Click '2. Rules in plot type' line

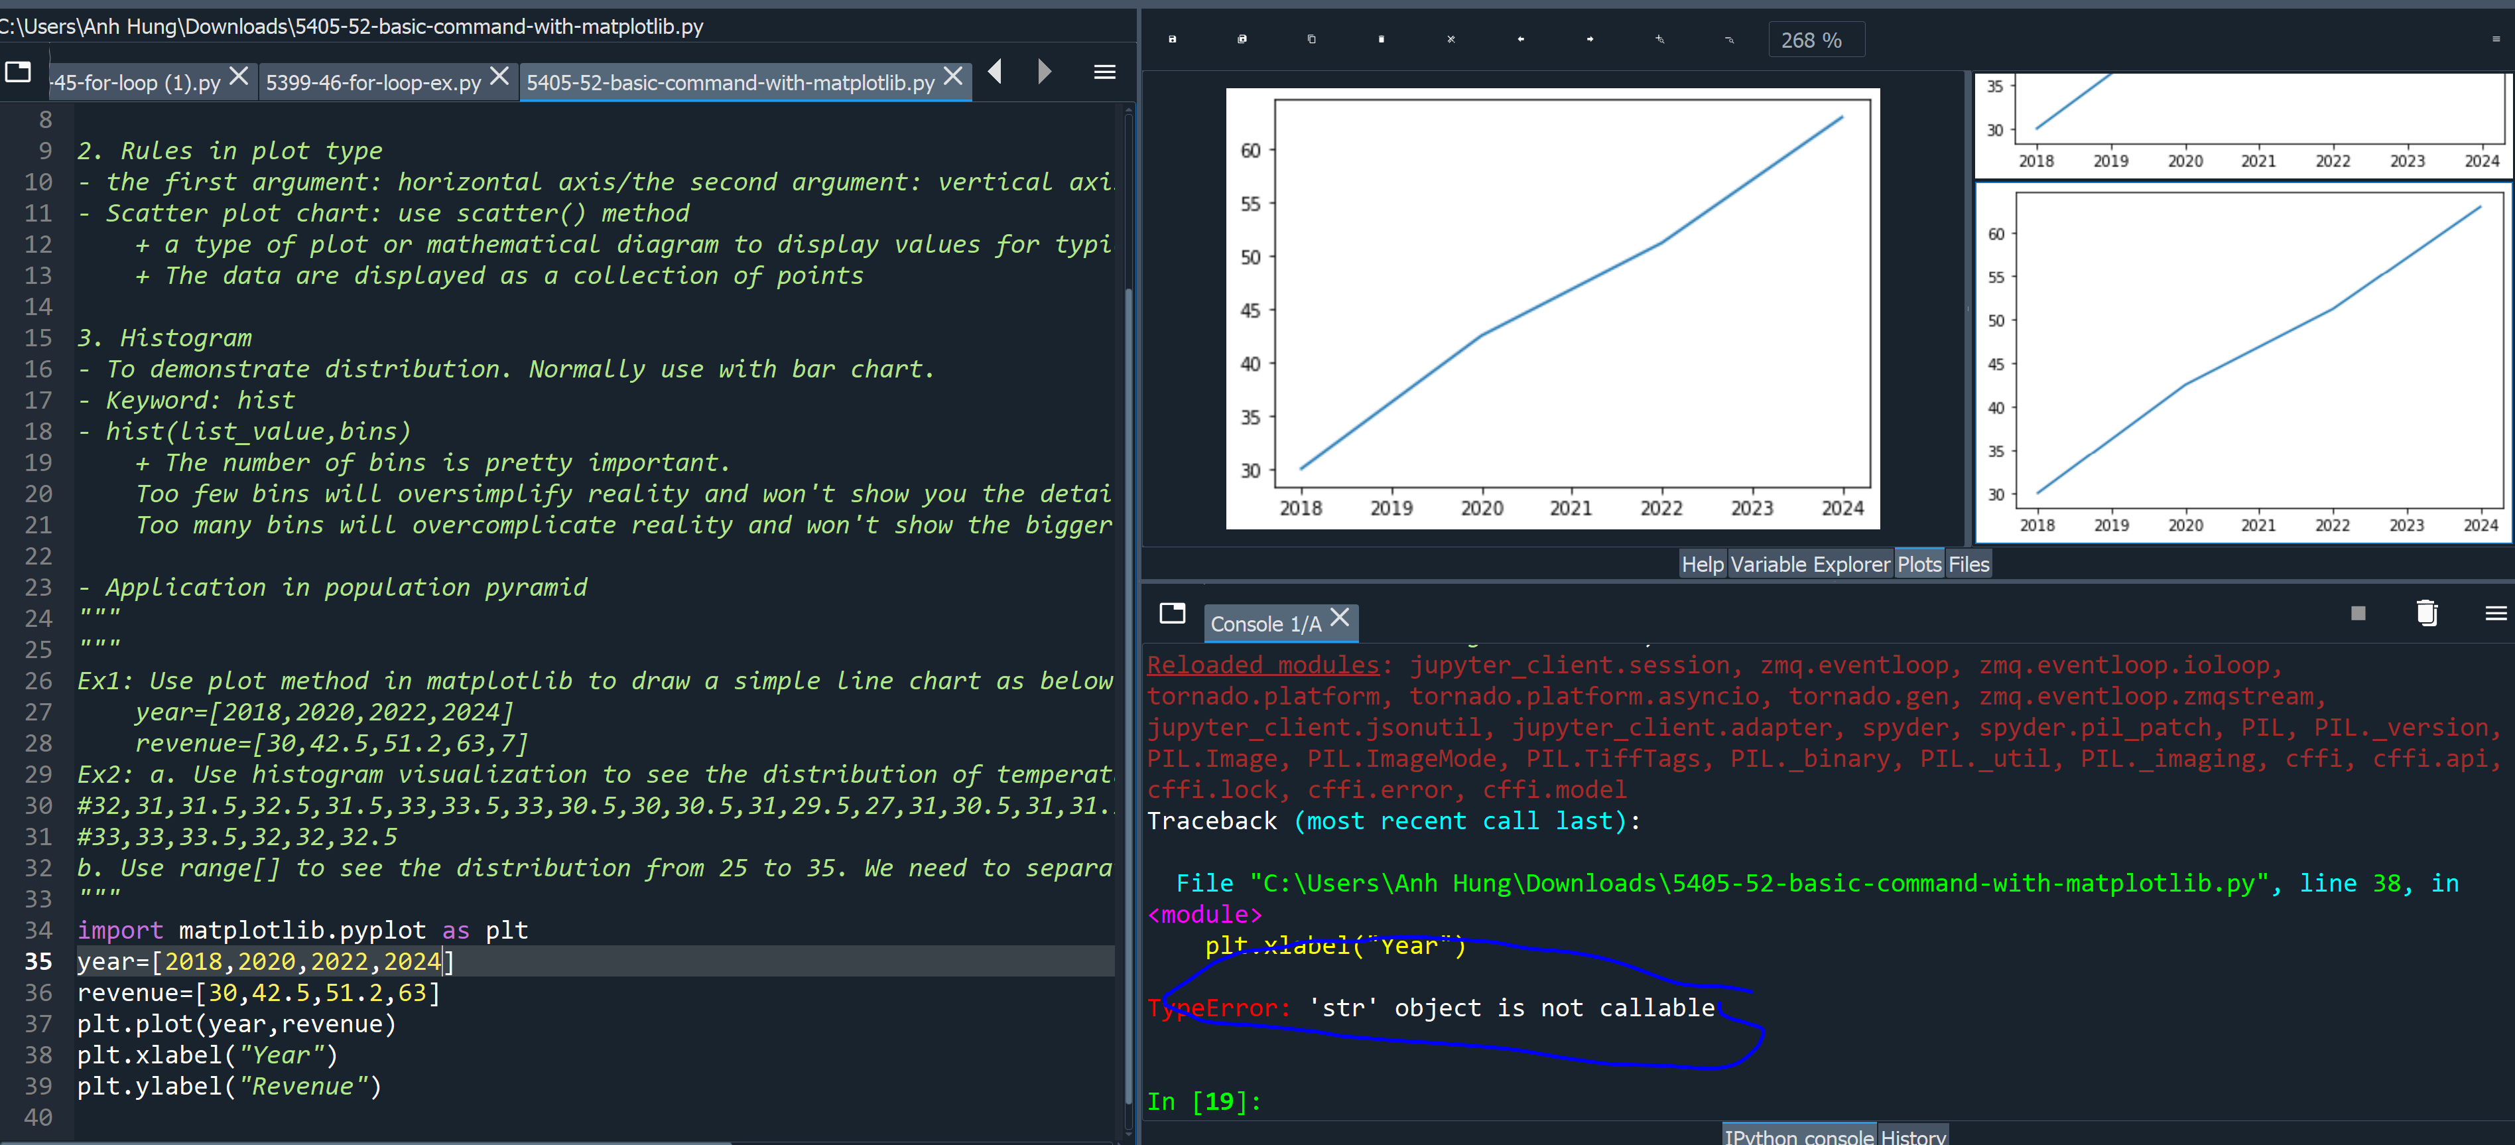coord(229,151)
